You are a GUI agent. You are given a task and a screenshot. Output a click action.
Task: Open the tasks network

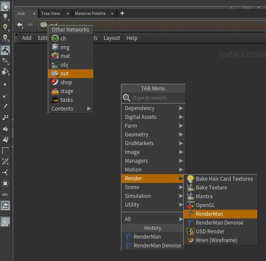pyautogui.click(x=71, y=100)
